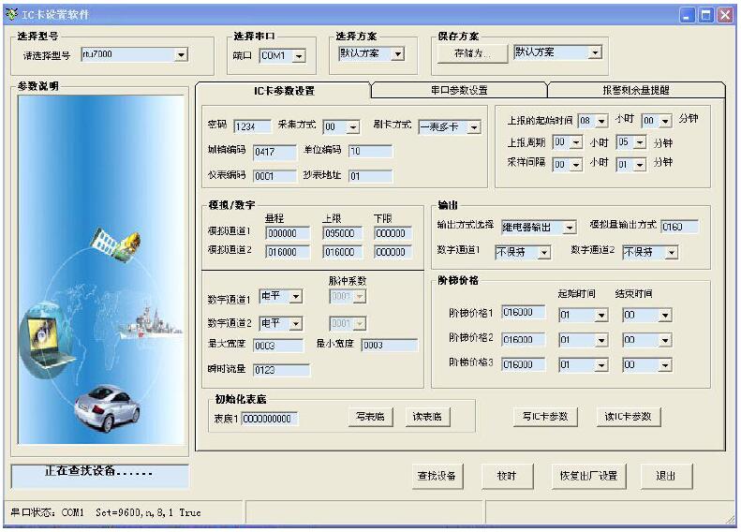Click the 写IC卡参数 button
The width and height of the screenshot is (741, 532).
(x=545, y=417)
